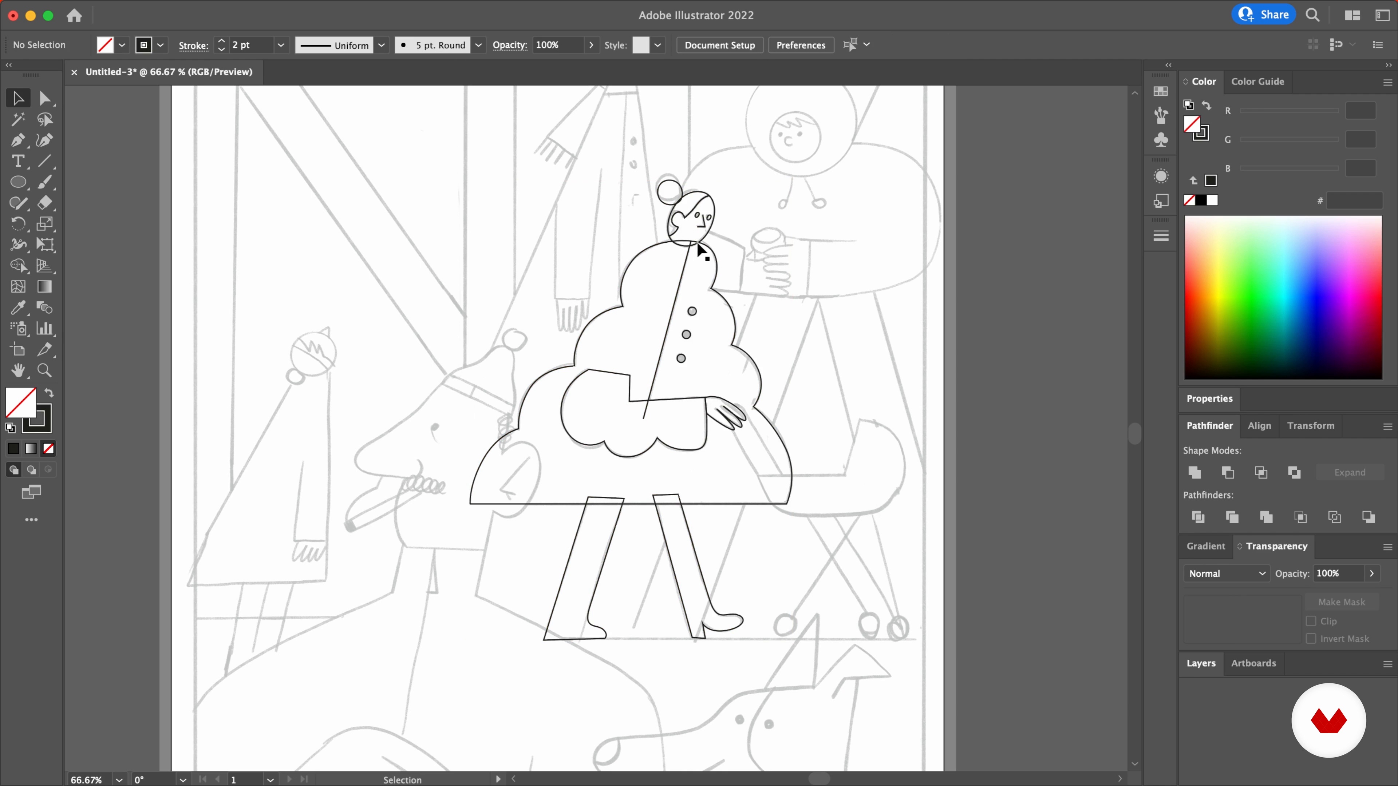Select the Selection tool arrow
Image resolution: width=1398 pixels, height=786 pixels.
point(18,98)
